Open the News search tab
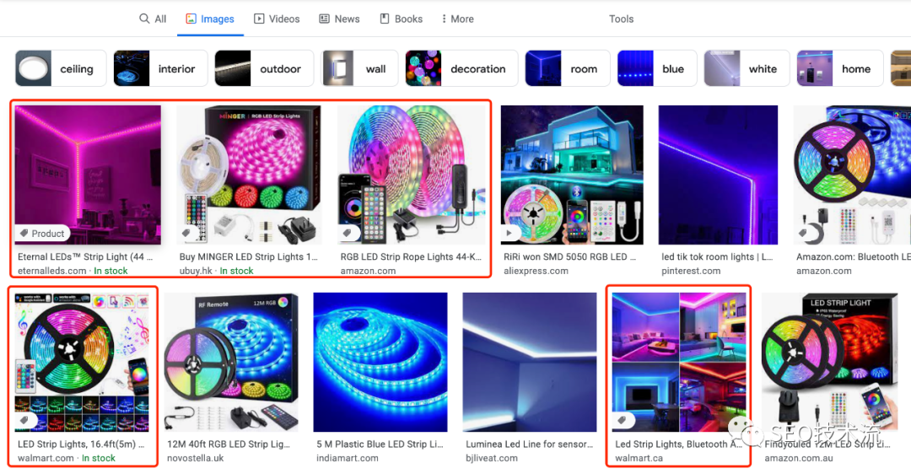Image resolution: width=911 pixels, height=474 pixels. (339, 19)
